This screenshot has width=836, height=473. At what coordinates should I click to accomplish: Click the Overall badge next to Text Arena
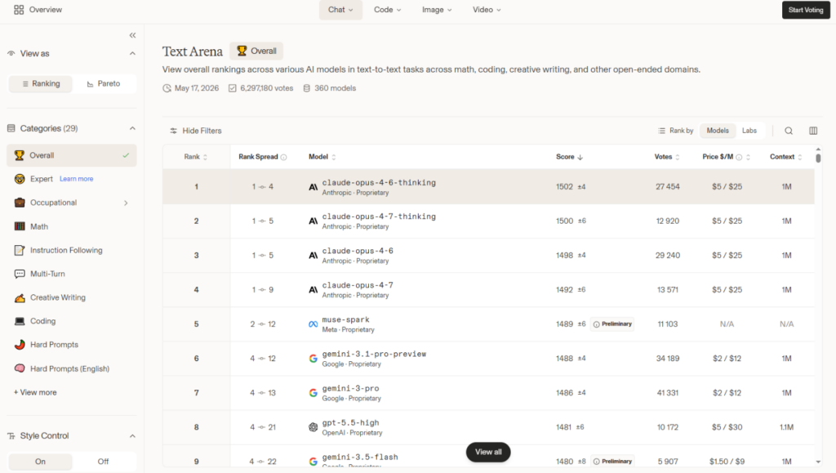tap(256, 51)
